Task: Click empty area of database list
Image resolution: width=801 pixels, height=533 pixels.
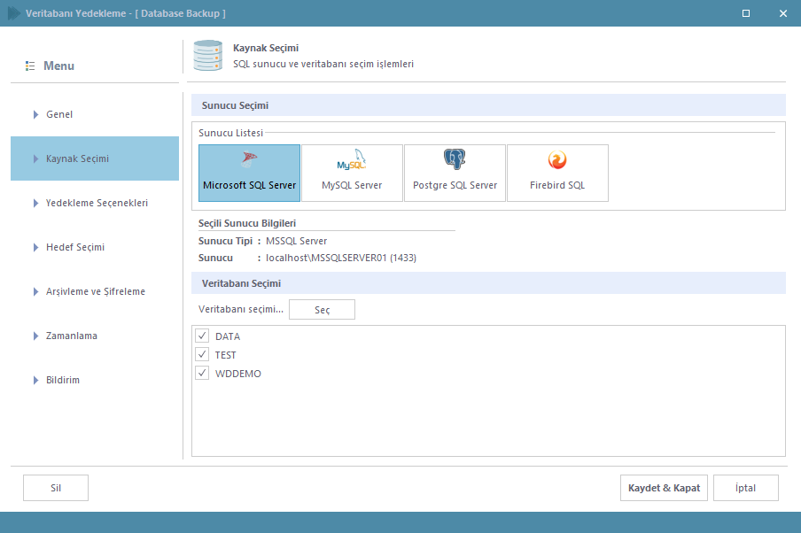Action: (x=487, y=416)
